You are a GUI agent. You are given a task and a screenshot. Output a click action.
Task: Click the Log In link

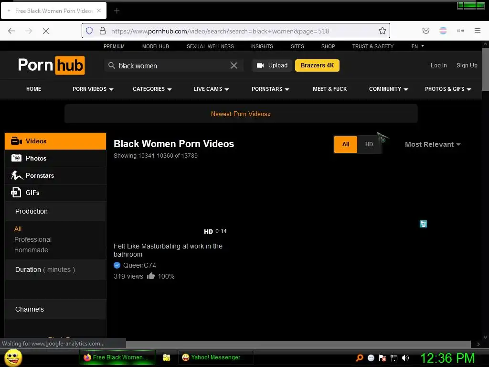pos(438,65)
